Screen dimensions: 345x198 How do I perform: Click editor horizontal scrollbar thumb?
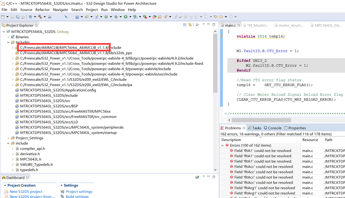261,120
